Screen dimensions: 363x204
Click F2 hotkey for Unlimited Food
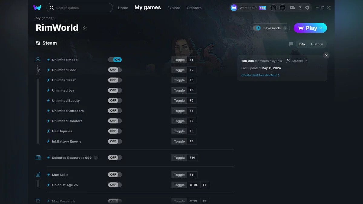pos(191,70)
